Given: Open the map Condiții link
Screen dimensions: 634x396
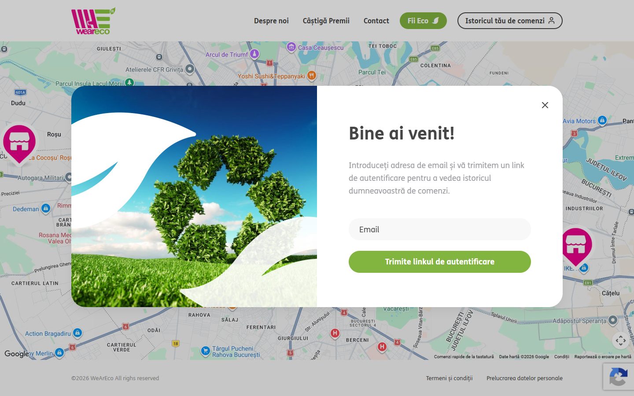Looking at the screenshot, I should tap(562, 357).
